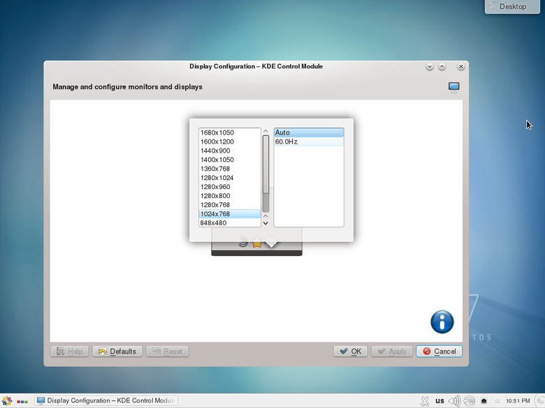Click the Cancel button
This screenshot has width=545, height=408.
click(x=439, y=352)
